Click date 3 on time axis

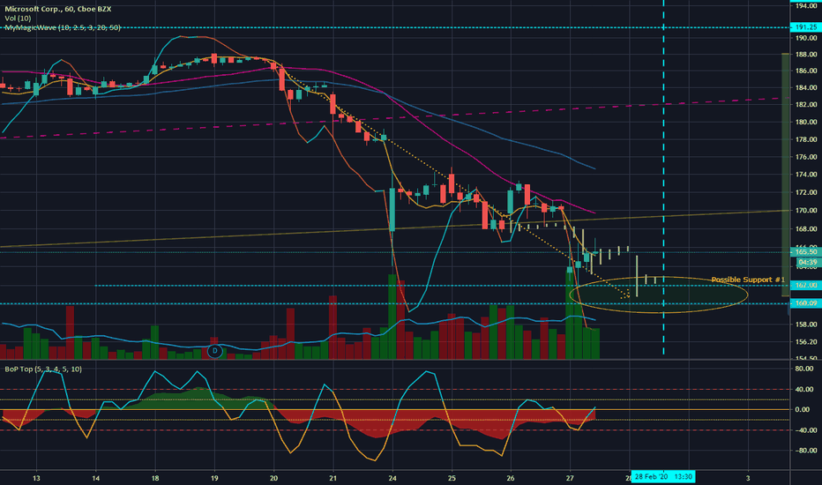pyautogui.click(x=748, y=478)
